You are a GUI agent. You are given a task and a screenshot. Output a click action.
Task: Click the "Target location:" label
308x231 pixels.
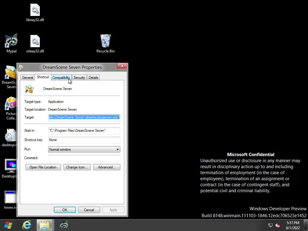pyautogui.click(x=35, y=109)
